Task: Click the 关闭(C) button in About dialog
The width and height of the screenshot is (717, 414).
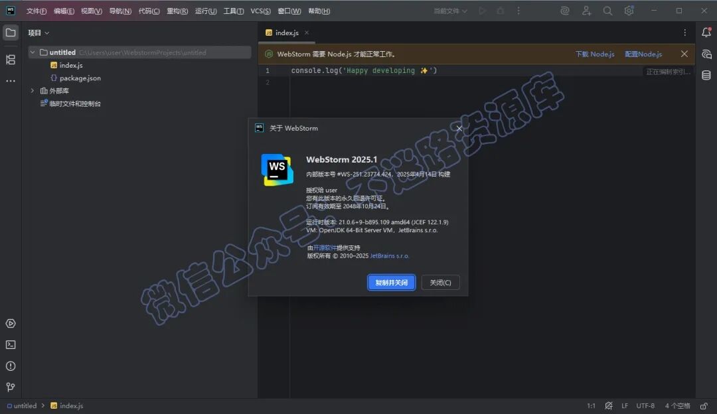Action: click(440, 283)
